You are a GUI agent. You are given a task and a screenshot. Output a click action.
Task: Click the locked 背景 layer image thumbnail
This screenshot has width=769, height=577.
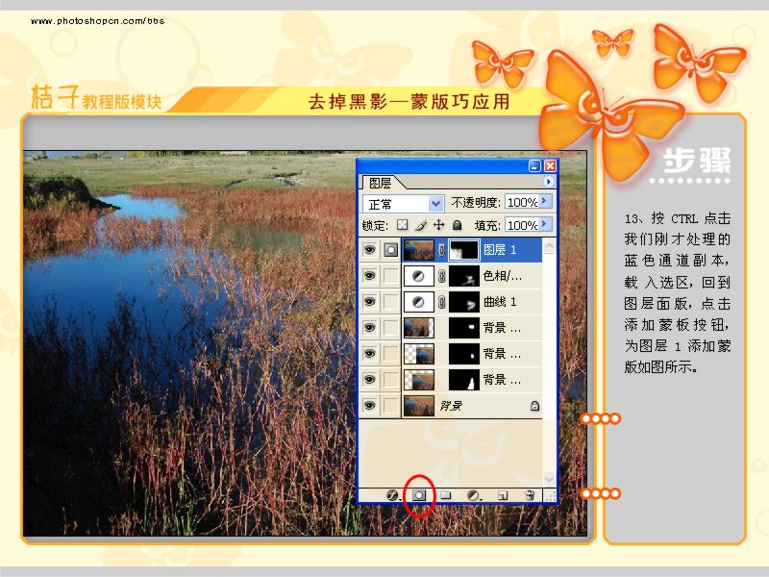(419, 406)
